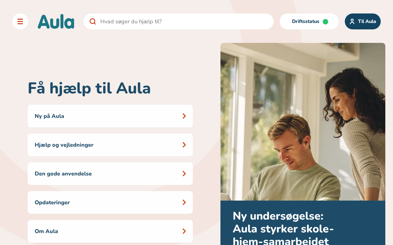The width and height of the screenshot is (393, 245).
Task: Click the green Driftsstatus indicator dot
Action: point(325,21)
